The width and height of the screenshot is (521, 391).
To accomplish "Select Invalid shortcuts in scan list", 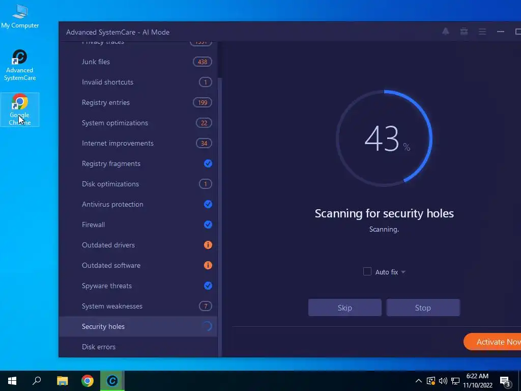I will tap(138, 82).
